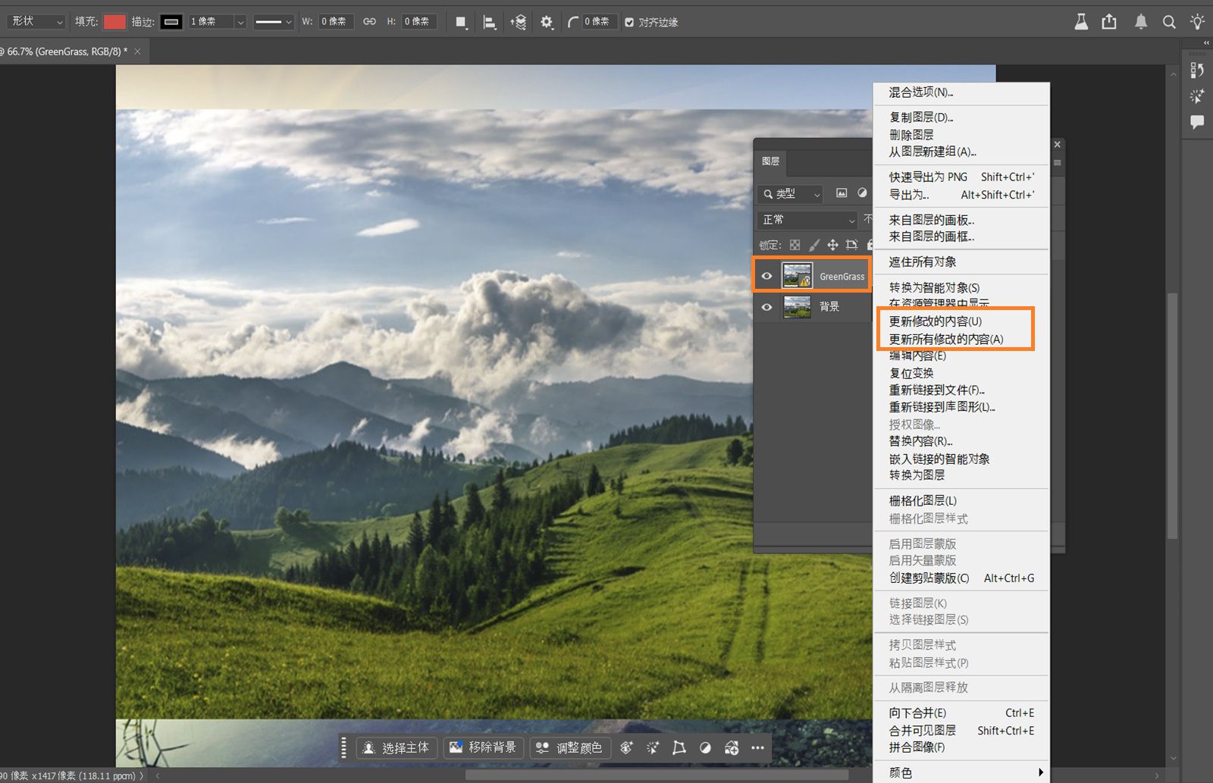Click adjustment layer filter icon in Layers panel
This screenshot has height=783, width=1213.
pyautogui.click(x=862, y=193)
